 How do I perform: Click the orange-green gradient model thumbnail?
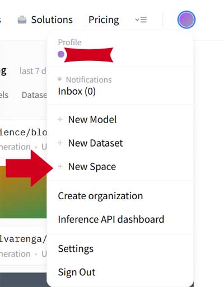(x=23, y=192)
